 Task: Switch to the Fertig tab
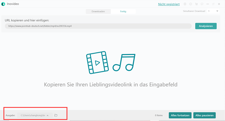[x=123, y=11]
